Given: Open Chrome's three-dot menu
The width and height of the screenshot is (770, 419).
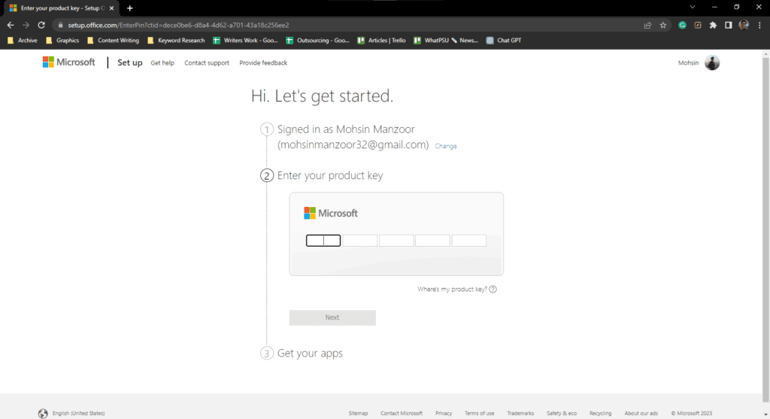Looking at the screenshot, I should click(x=759, y=25).
